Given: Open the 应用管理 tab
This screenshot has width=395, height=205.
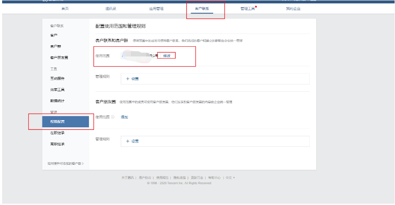Looking at the screenshot, I should (156, 8).
